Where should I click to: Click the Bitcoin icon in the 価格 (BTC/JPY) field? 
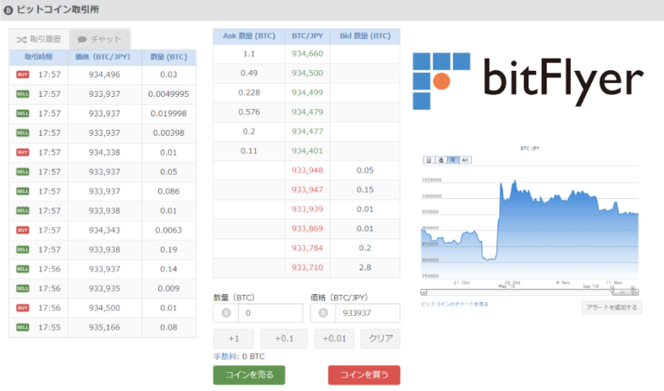[323, 313]
